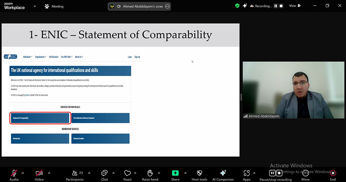Start camera with the Video button
The image size is (346, 182).
point(39,175)
